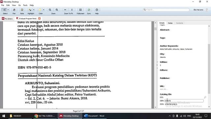The image size is (211, 119).
Task: Switch to the Contents panel tab
Action: (x=179, y=23)
